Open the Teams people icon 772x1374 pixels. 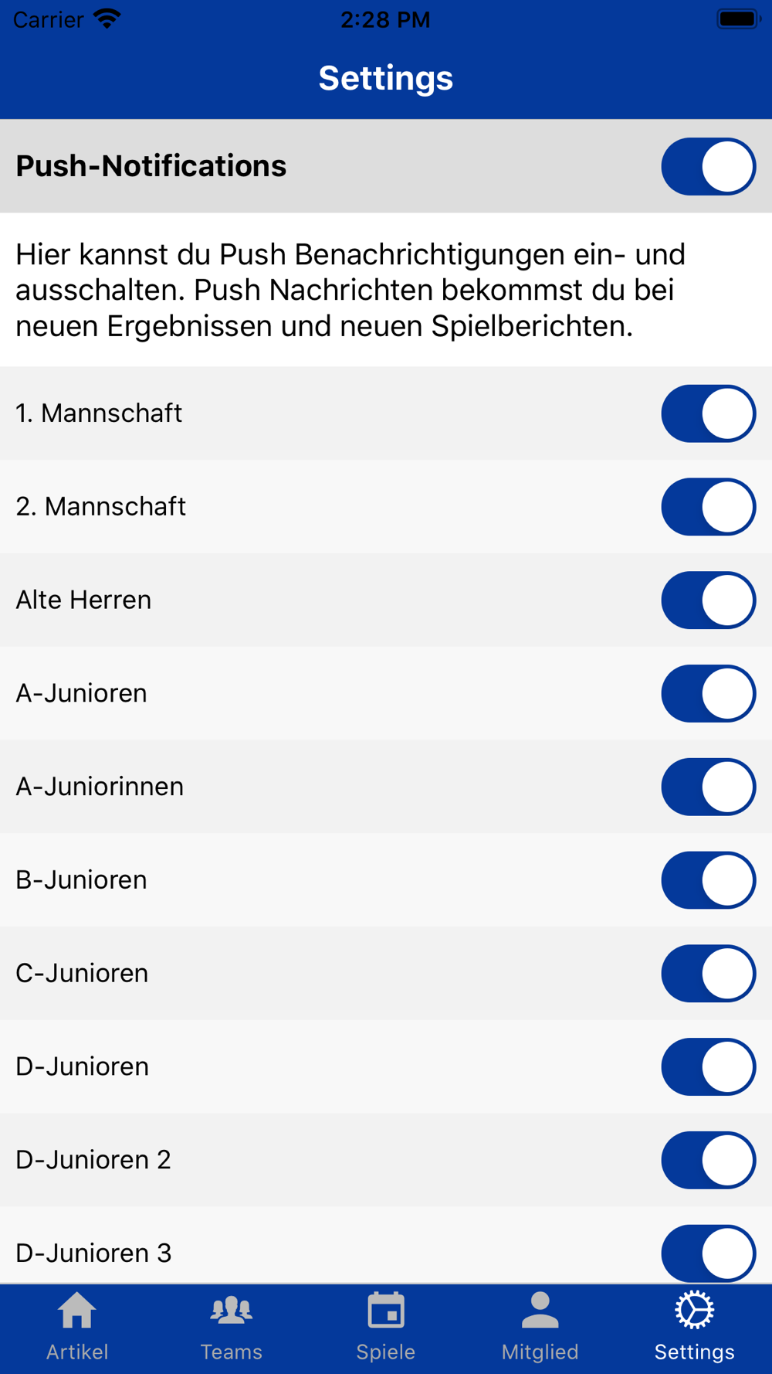pos(232,1311)
